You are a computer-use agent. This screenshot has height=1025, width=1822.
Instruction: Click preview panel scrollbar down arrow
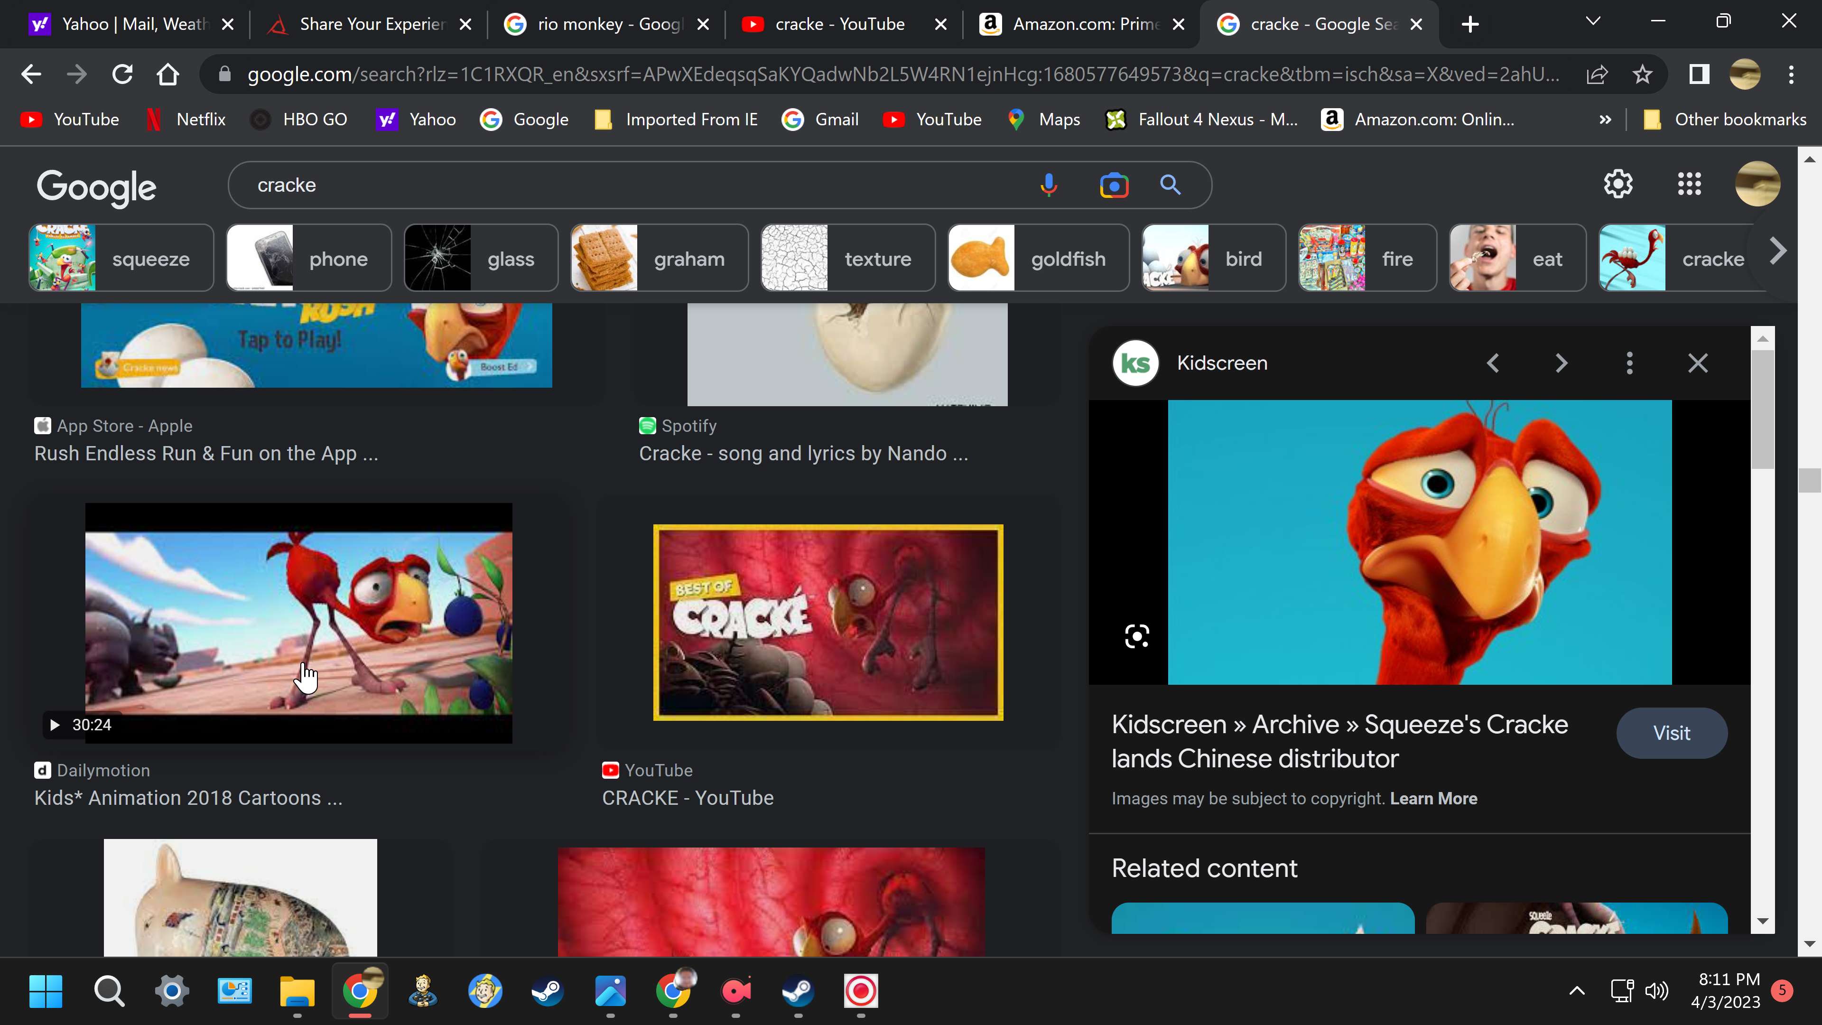coord(1762,921)
